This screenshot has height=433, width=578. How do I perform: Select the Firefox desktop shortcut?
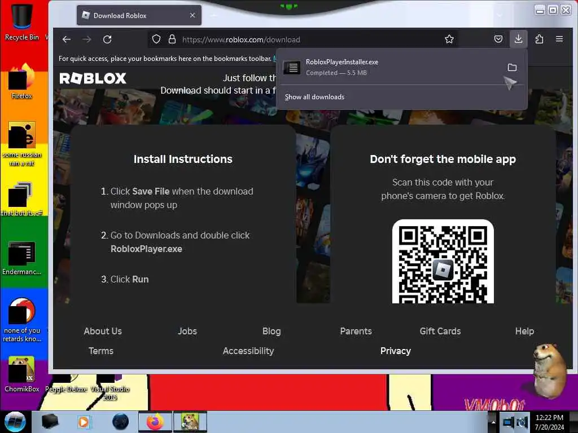(22, 82)
